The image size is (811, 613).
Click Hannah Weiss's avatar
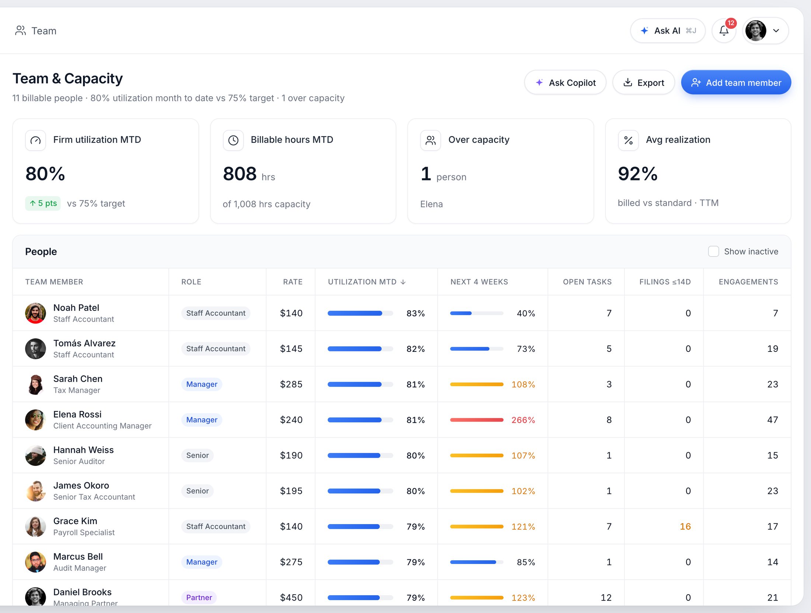[35, 456]
